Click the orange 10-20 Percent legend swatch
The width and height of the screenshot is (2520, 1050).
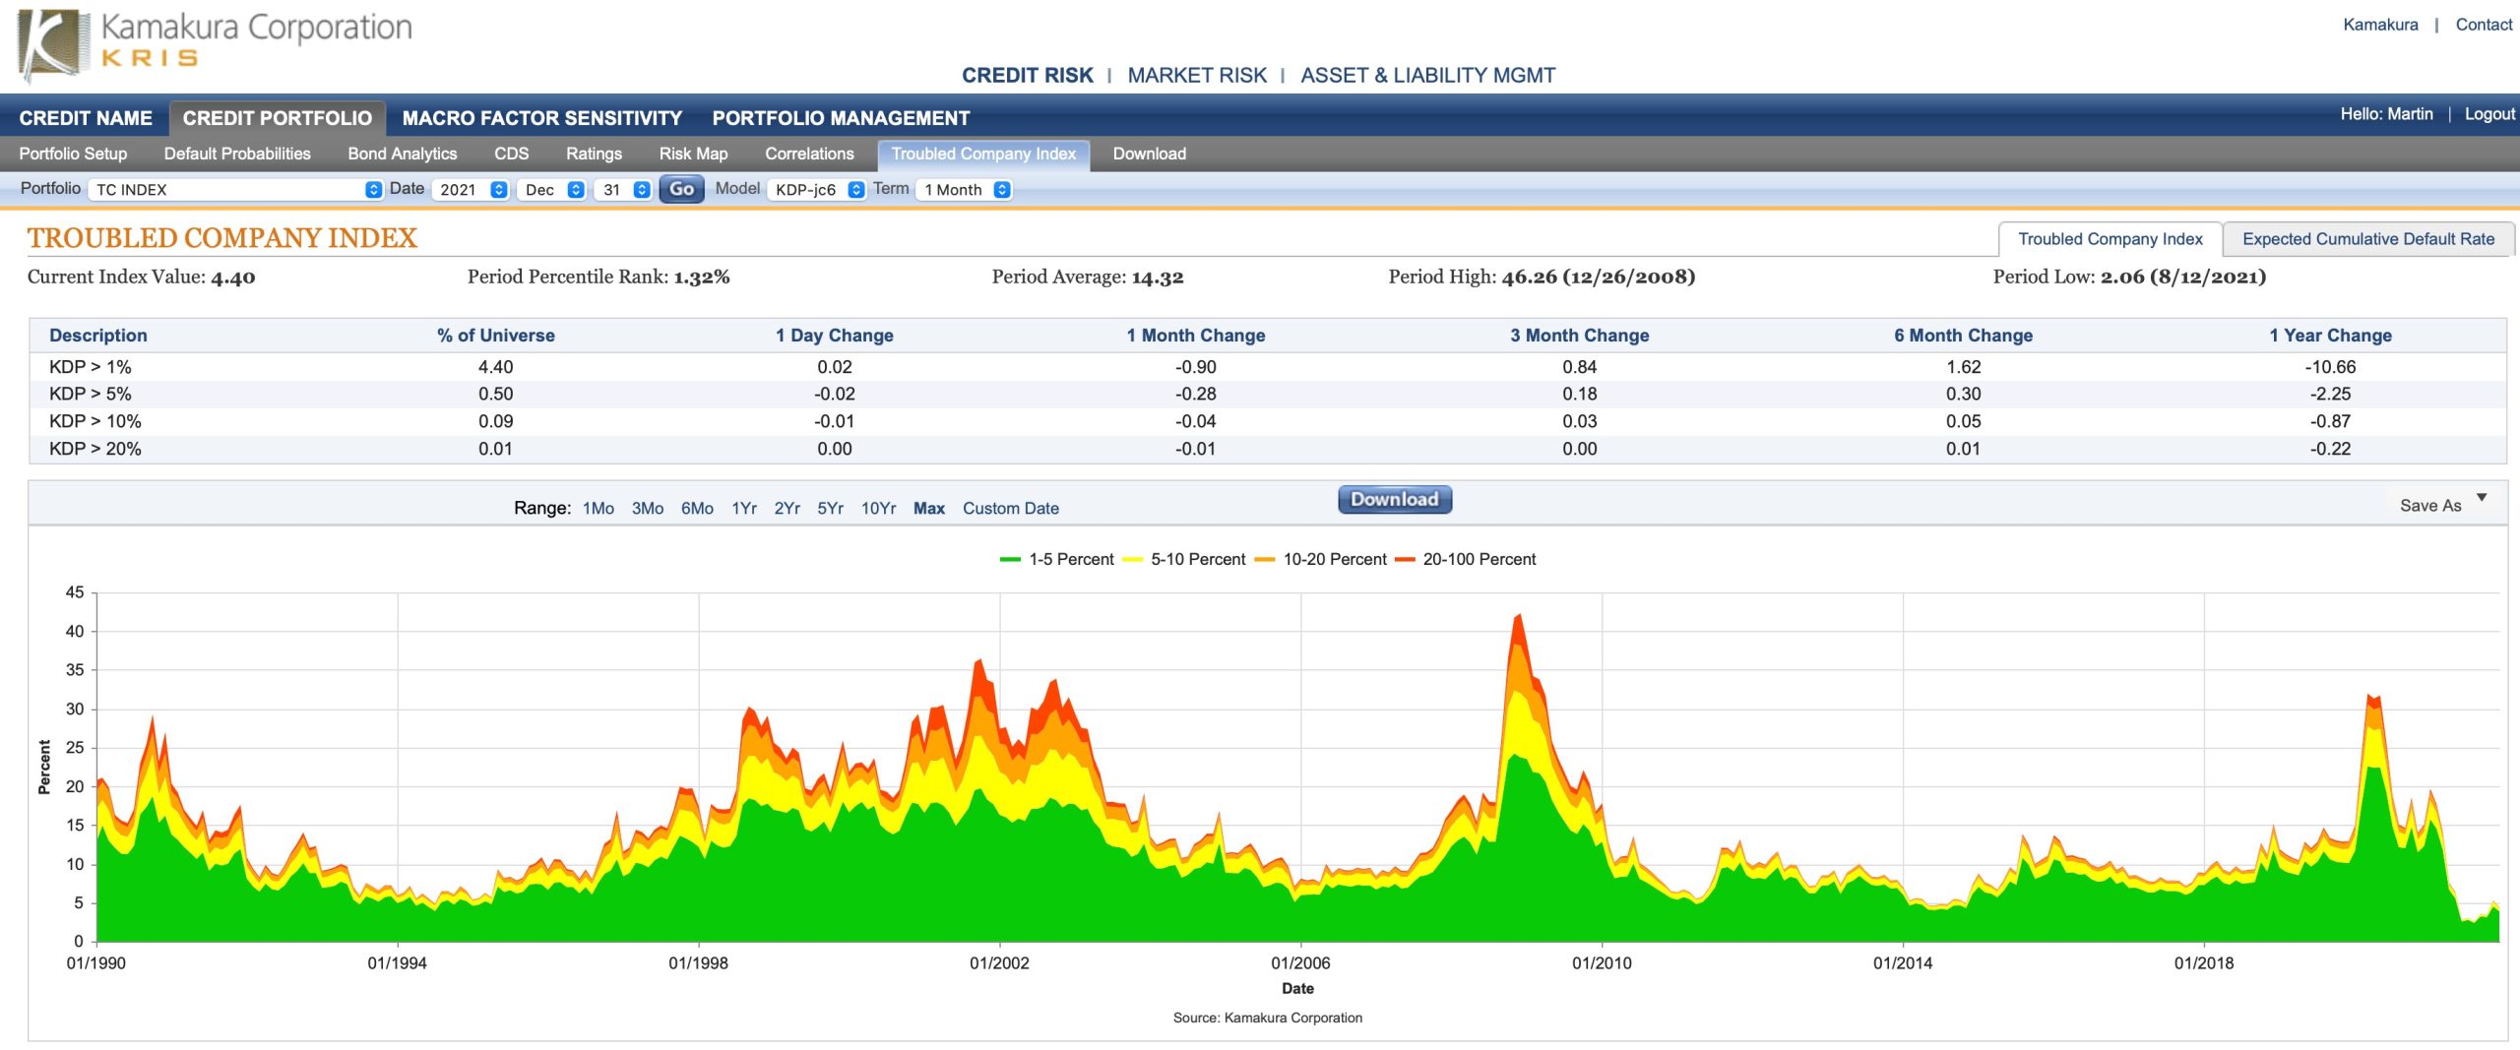coord(1265,560)
